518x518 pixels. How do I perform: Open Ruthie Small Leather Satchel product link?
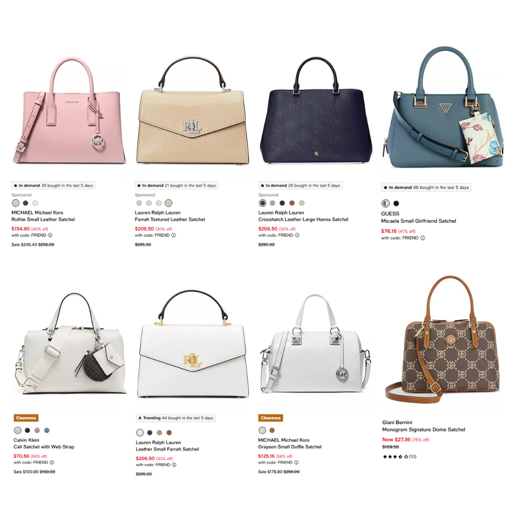44,219
